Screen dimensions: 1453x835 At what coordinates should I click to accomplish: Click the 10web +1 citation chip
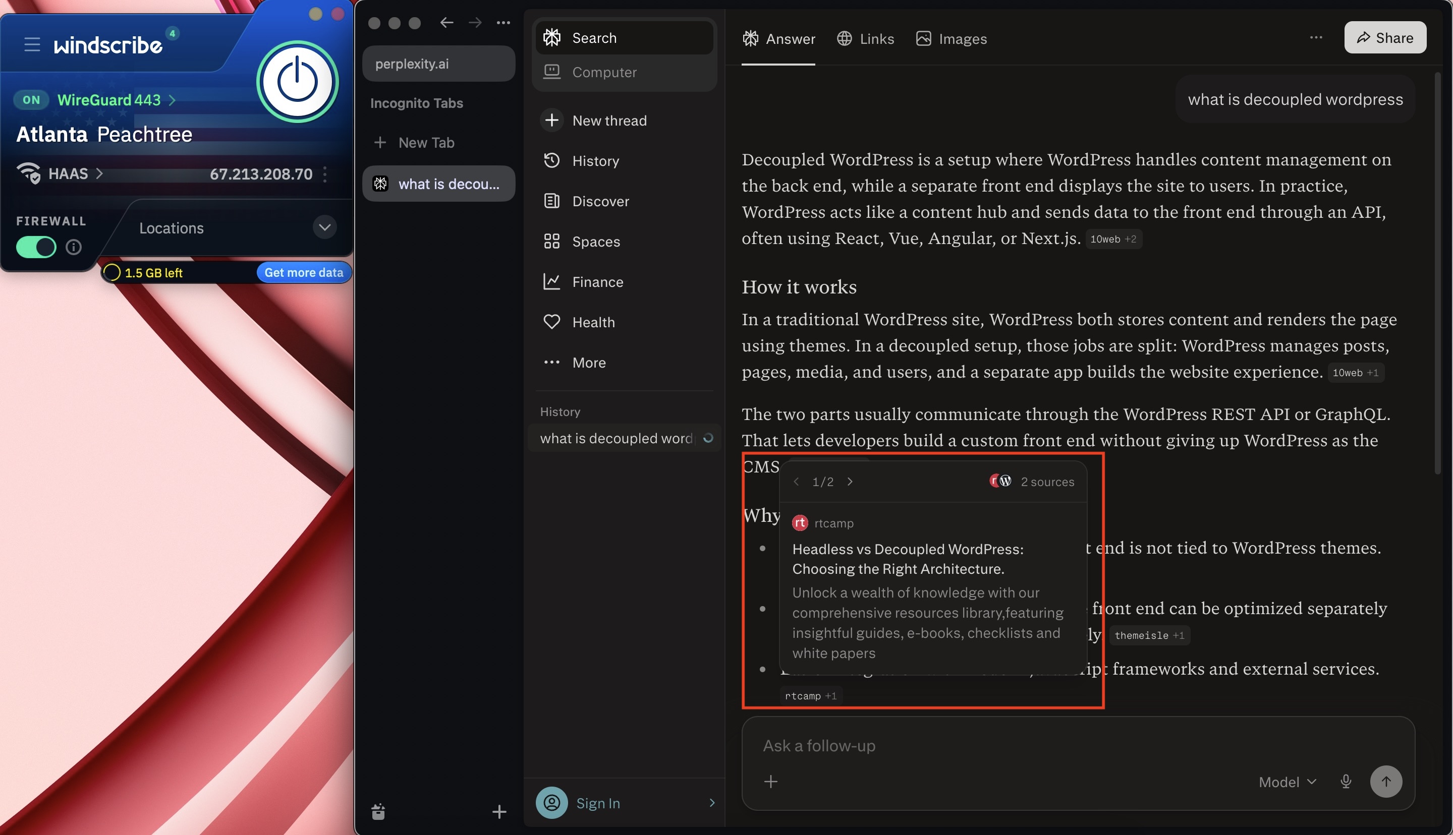(x=1356, y=373)
